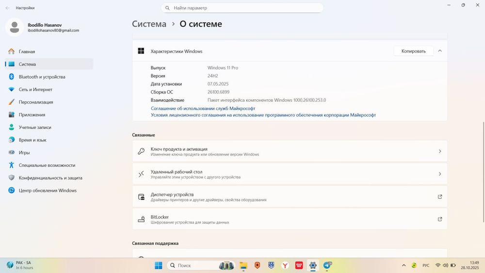
Task: Open Сеть и Интернет settings
Action: pyautogui.click(x=49, y=89)
